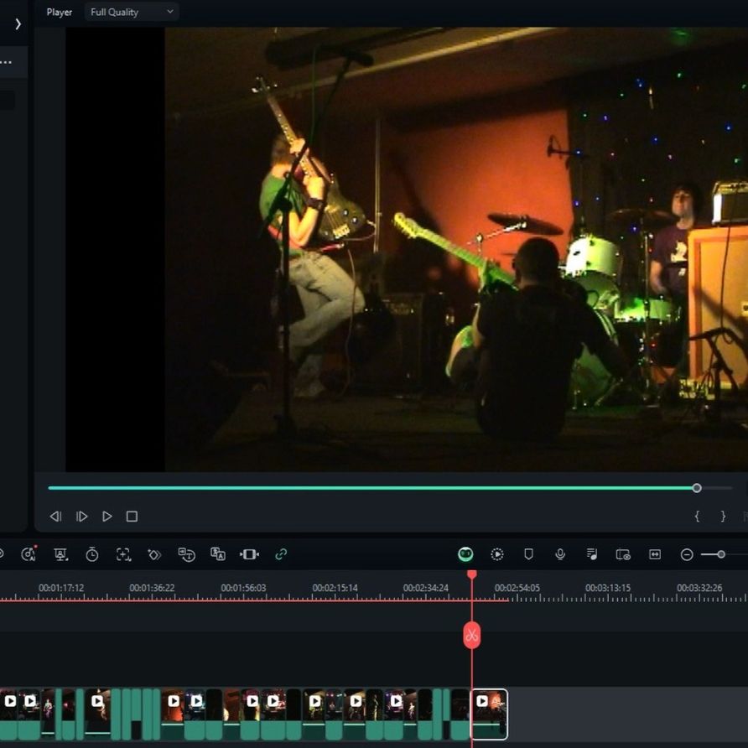
Task: Click the timeline zoom slider handle
Action: tap(721, 554)
